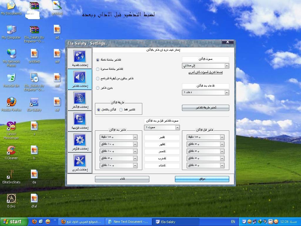301x226 pixels.
Task: Click the EN language indicator in taskbar
Action: (x=233, y=222)
